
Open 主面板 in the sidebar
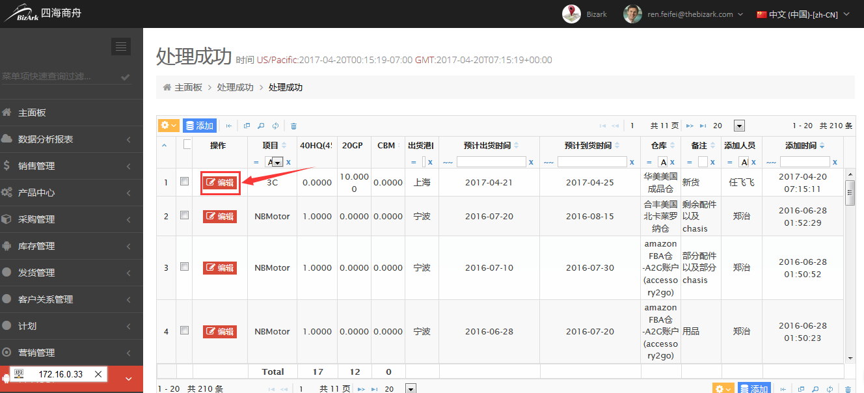tap(72, 113)
